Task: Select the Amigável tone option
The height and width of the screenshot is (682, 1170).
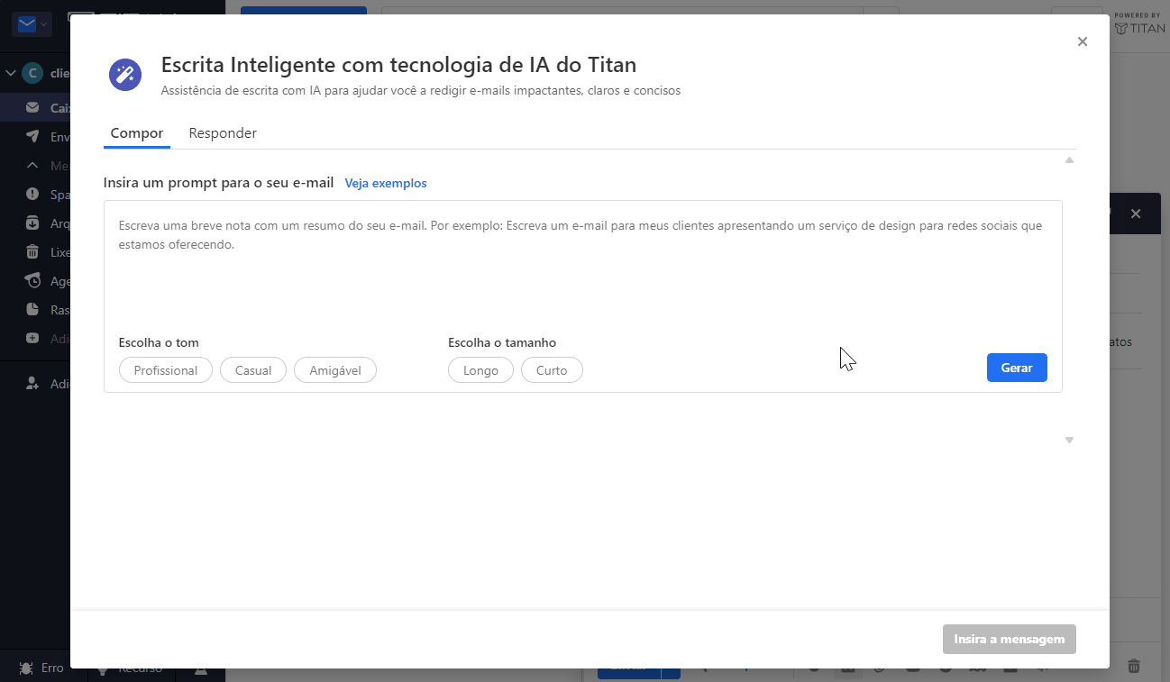Action: point(335,370)
